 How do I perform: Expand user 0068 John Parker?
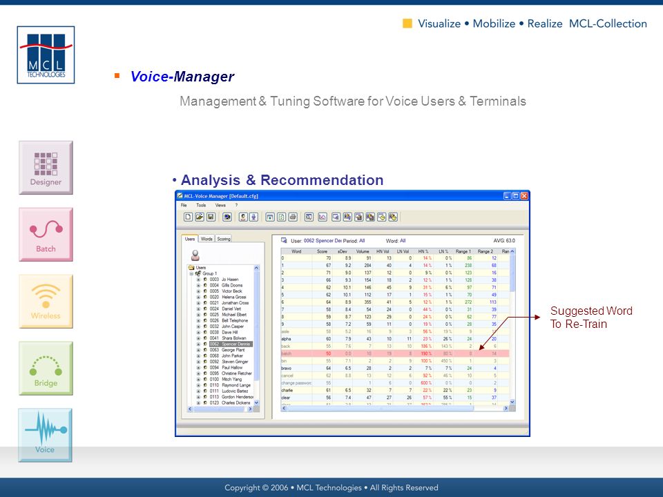(198, 356)
